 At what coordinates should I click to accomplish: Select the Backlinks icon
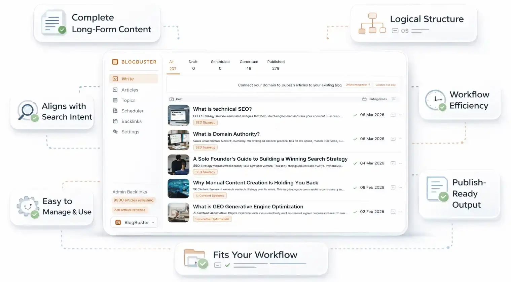(115, 121)
